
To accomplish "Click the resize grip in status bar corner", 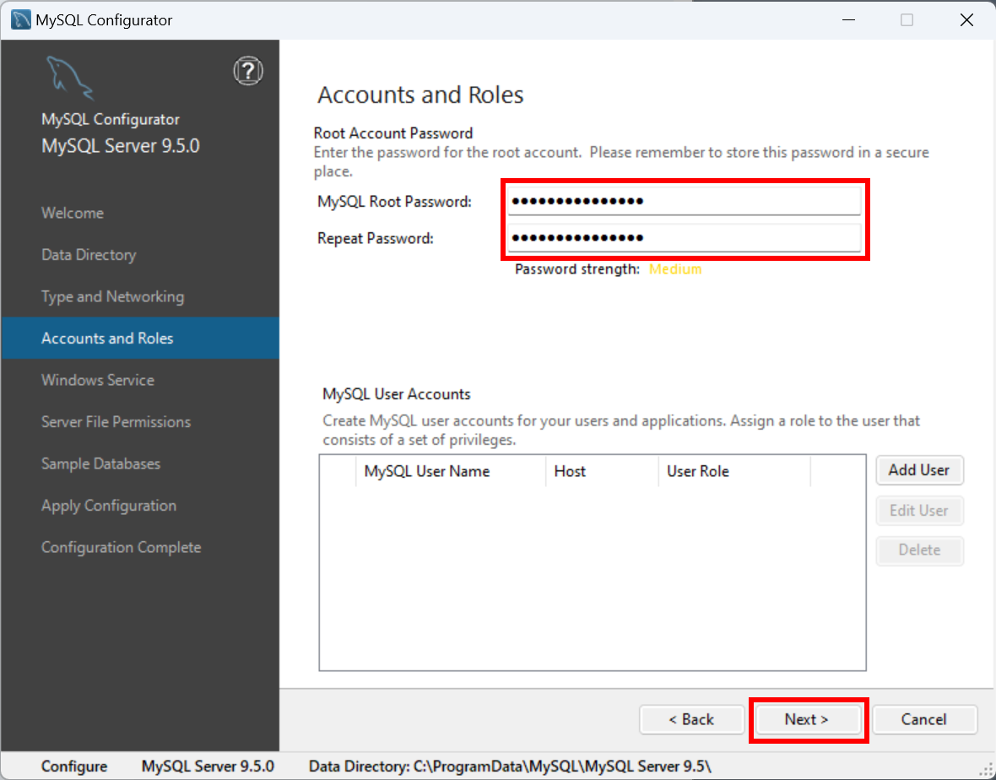I will [x=987, y=771].
